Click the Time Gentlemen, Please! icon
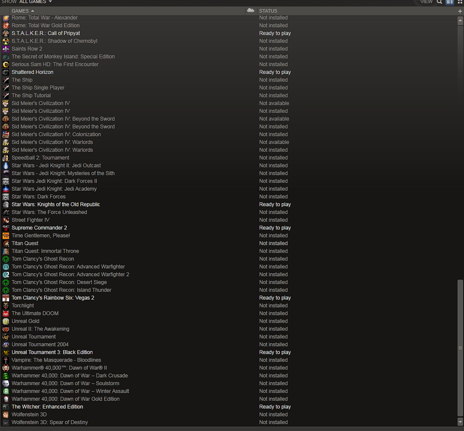The width and height of the screenshot is (464, 431). (5, 236)
